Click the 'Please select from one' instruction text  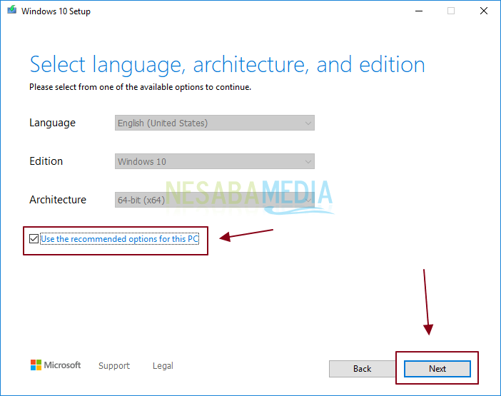pos(140,87)
